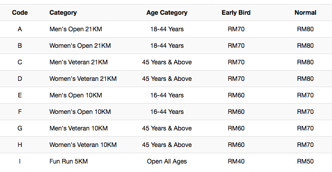Select Men's Open 10KM category
Viewport: 332px width, 172px height.
point(76,95)
